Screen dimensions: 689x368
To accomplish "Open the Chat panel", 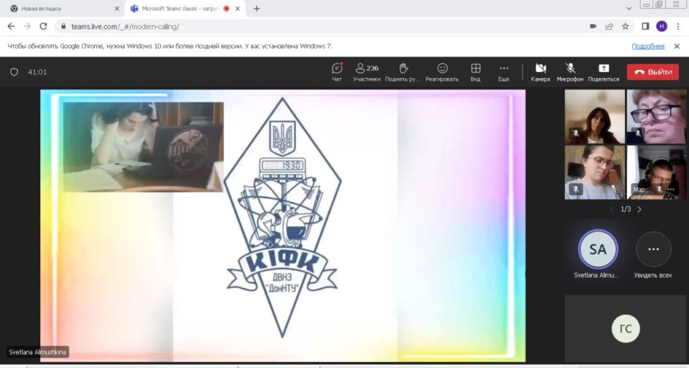I will (336, 72).
